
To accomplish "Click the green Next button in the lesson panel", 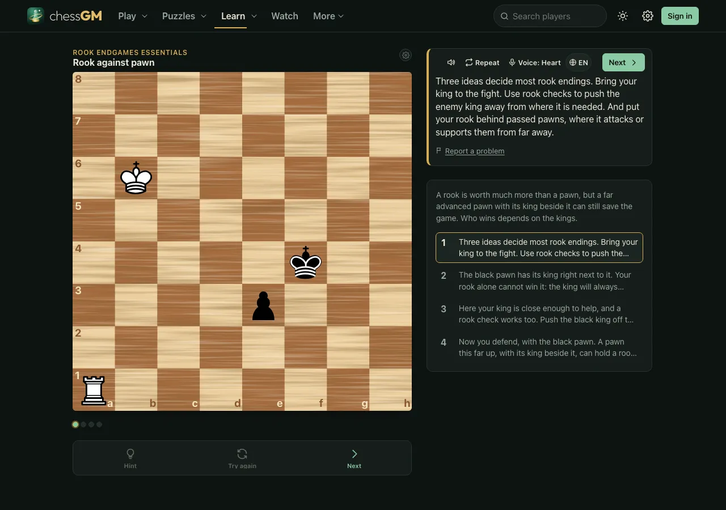I will [x=623, y=62].
